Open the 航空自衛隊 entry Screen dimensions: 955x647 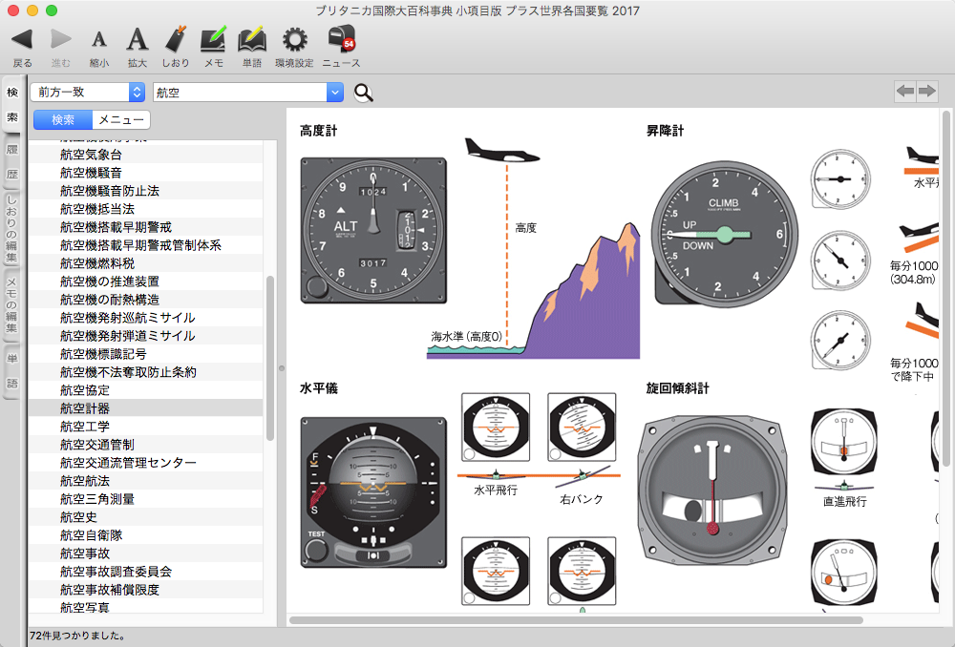tap(91, 535)
